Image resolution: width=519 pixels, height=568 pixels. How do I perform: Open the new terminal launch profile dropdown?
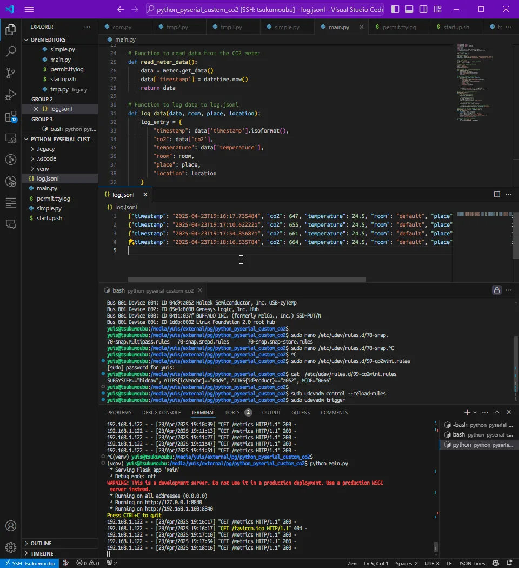tap(475, 412)
